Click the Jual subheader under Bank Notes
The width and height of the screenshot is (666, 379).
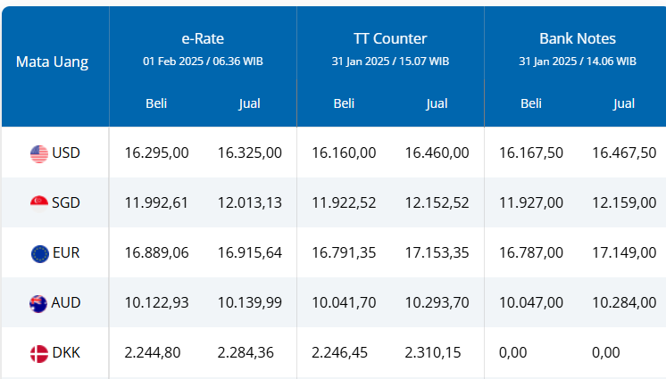tap(624, 103)
